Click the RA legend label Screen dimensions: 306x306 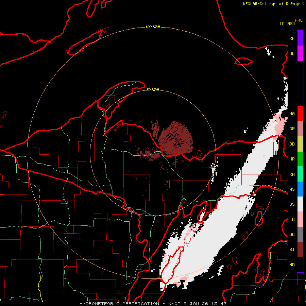292,174
